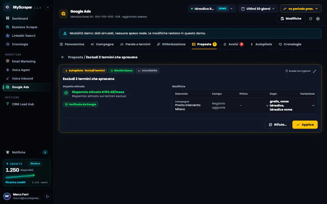Click the Google Ads header icon
327x204 pixels.
click(x=63, y=14)
